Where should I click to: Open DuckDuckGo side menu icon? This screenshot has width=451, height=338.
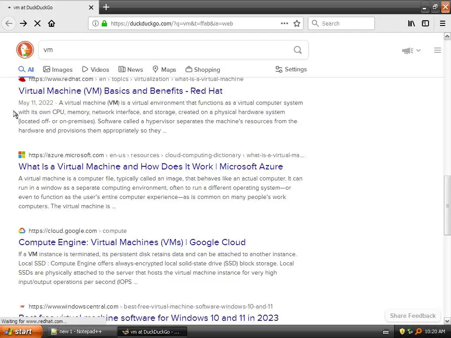(x=437, y=50)
